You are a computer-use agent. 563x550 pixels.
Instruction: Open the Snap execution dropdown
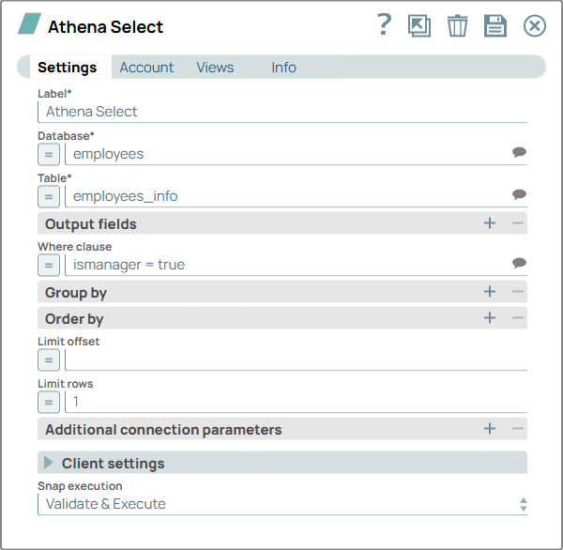click(282, 504)
